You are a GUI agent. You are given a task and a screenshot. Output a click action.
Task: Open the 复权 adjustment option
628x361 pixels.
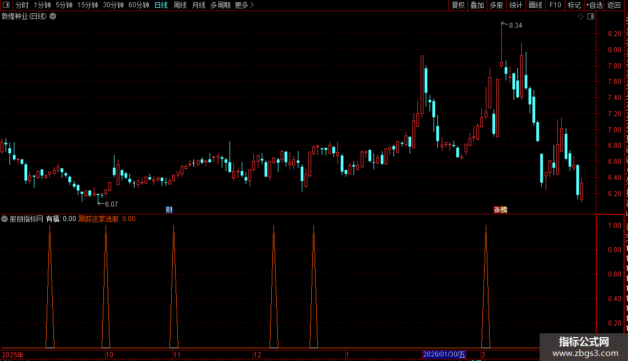click(x=458, y=5)
